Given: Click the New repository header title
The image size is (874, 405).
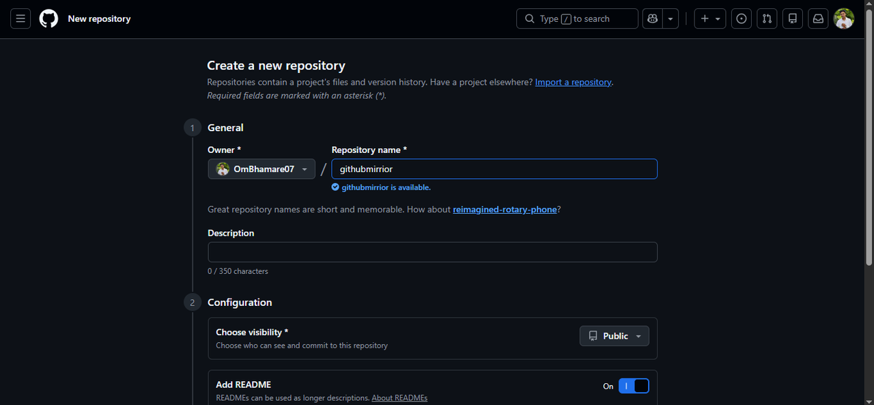Looking at the screenshot, I should (x=99, y=18).
